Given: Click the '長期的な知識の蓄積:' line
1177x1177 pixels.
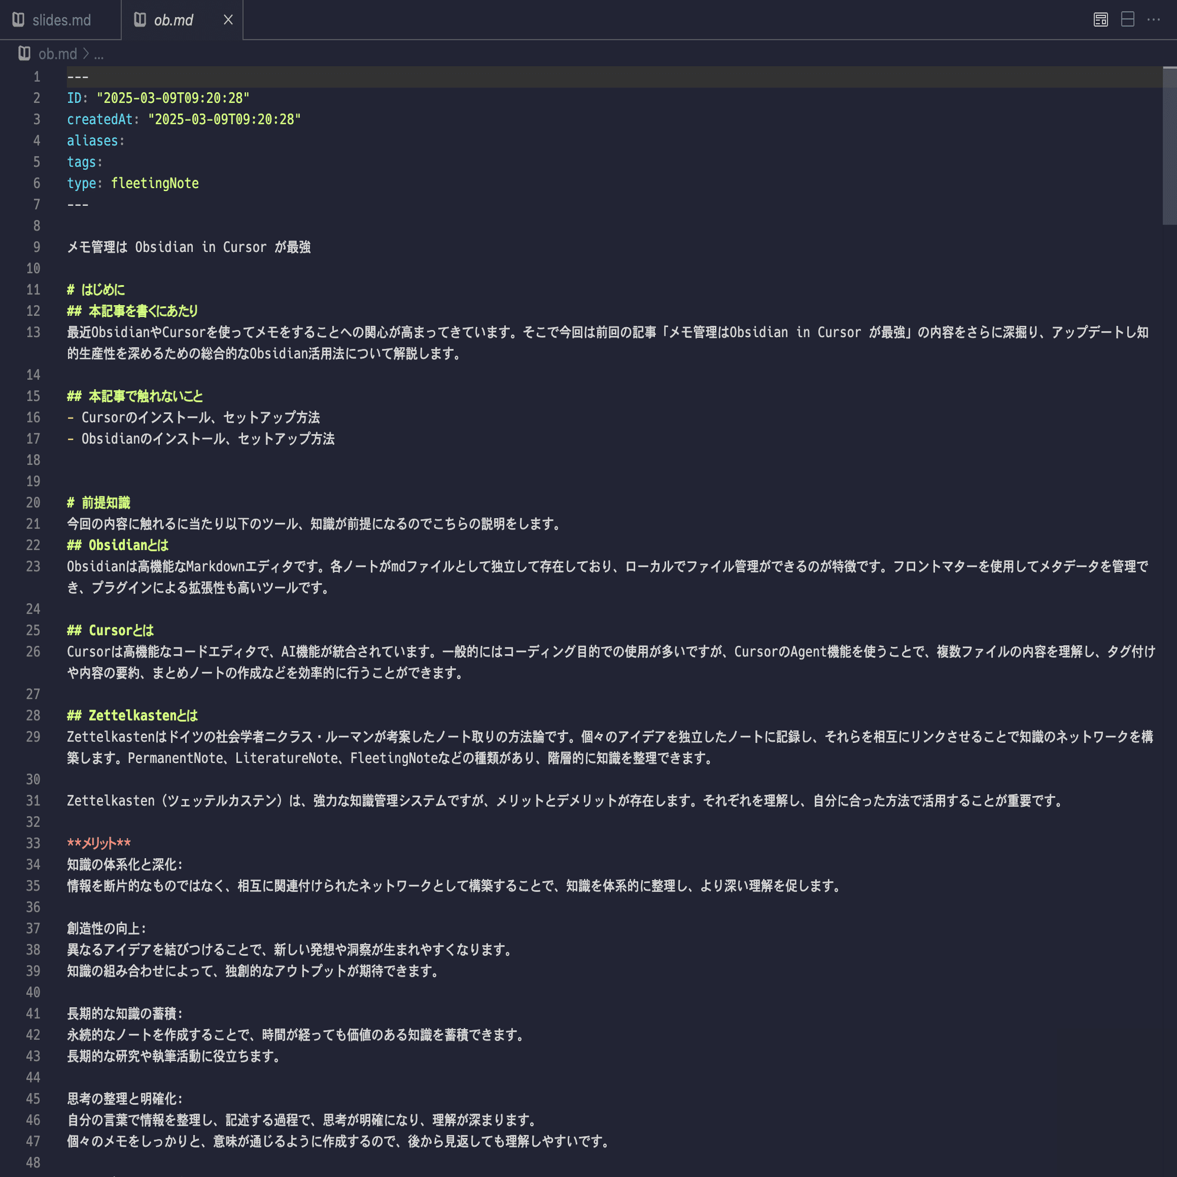Looking at the screenshot, I should [125, 1014].
